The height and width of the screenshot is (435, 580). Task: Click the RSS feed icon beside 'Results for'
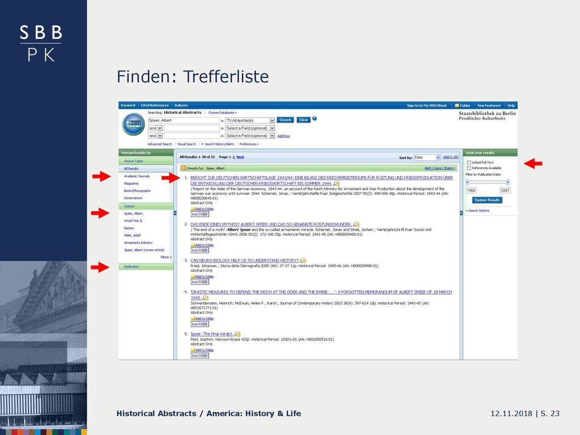tap(184, 168)
